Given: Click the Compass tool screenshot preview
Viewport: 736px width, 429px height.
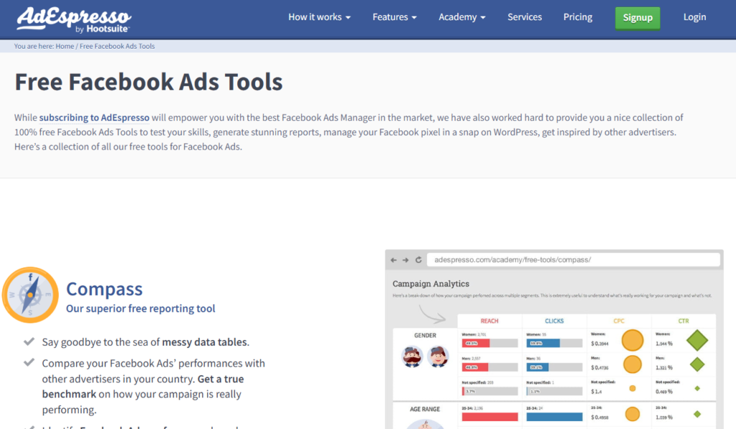Looking at the screenshot, I should (554, 339).
